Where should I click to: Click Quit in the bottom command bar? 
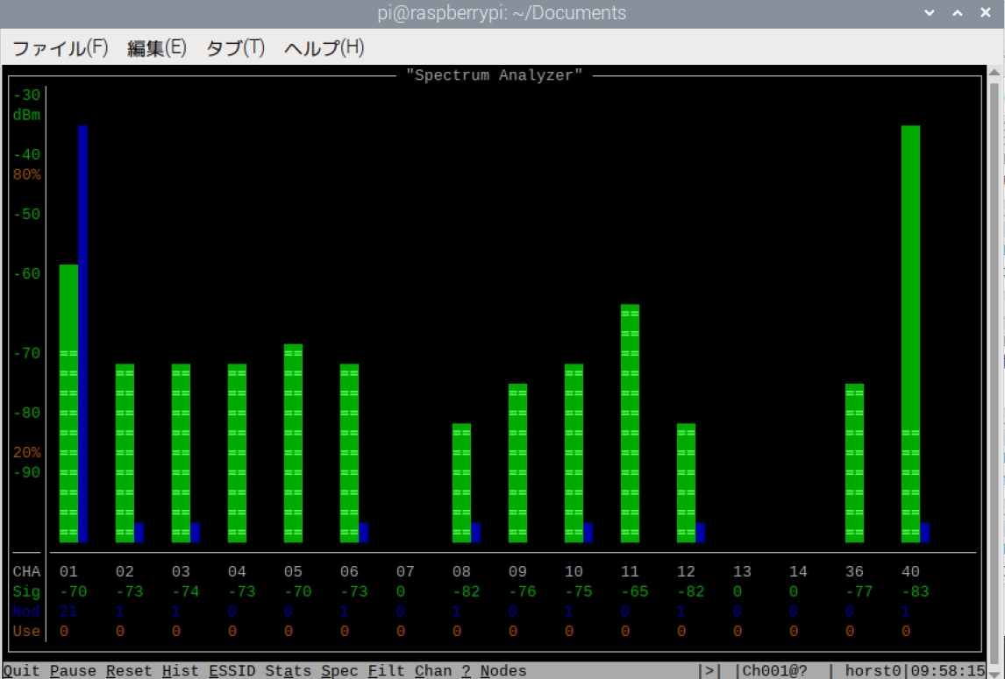pos(21,671)
